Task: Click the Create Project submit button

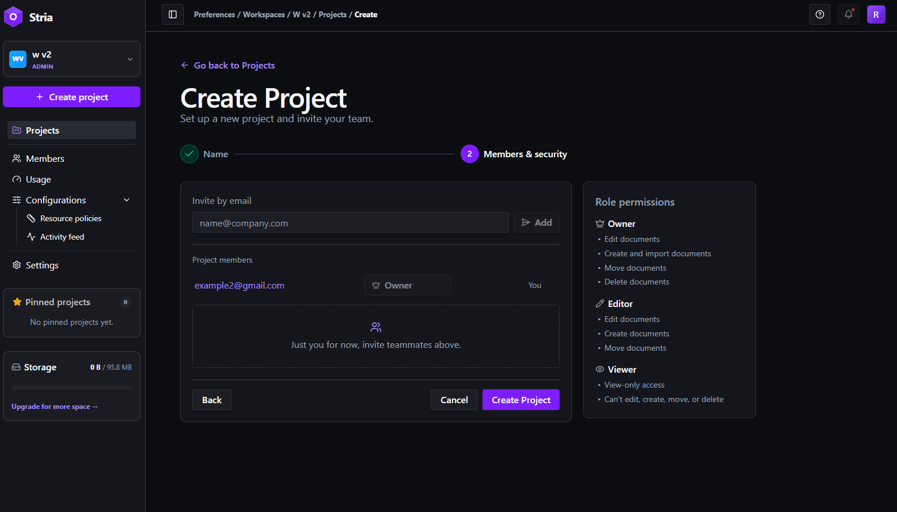Action: (x=521, y=400)
